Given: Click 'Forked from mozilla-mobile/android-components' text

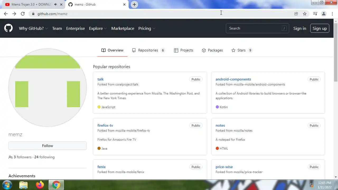Looking at the screenshot, I should (250, 84).
